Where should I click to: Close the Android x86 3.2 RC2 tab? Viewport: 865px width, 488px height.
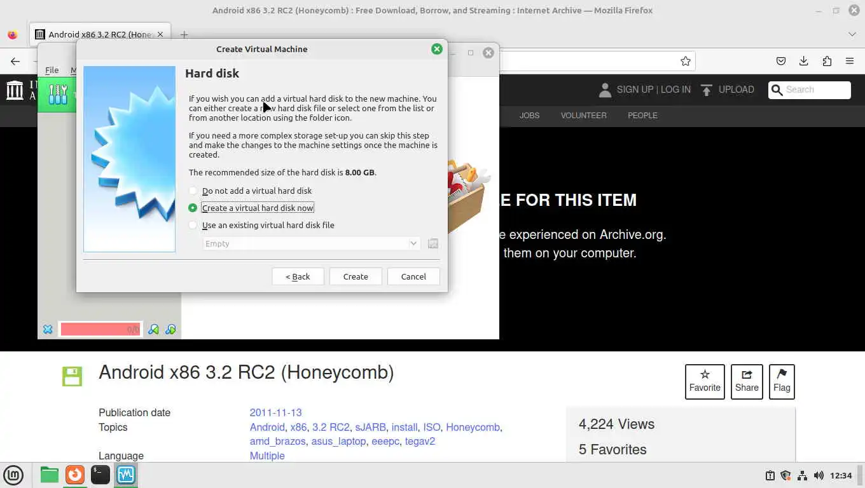pyautogui.click(x=160, y=34)
